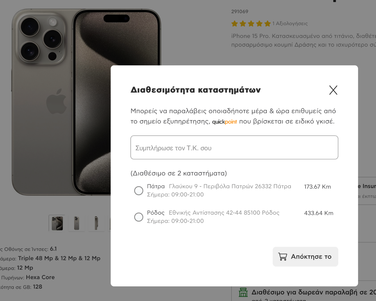
Task: Click the Απόκτησε το button
Action: point(305,257)
